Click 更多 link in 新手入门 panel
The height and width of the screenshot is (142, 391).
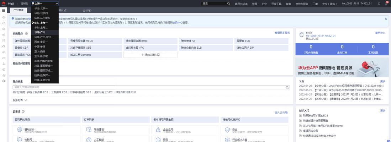[383, 110]
